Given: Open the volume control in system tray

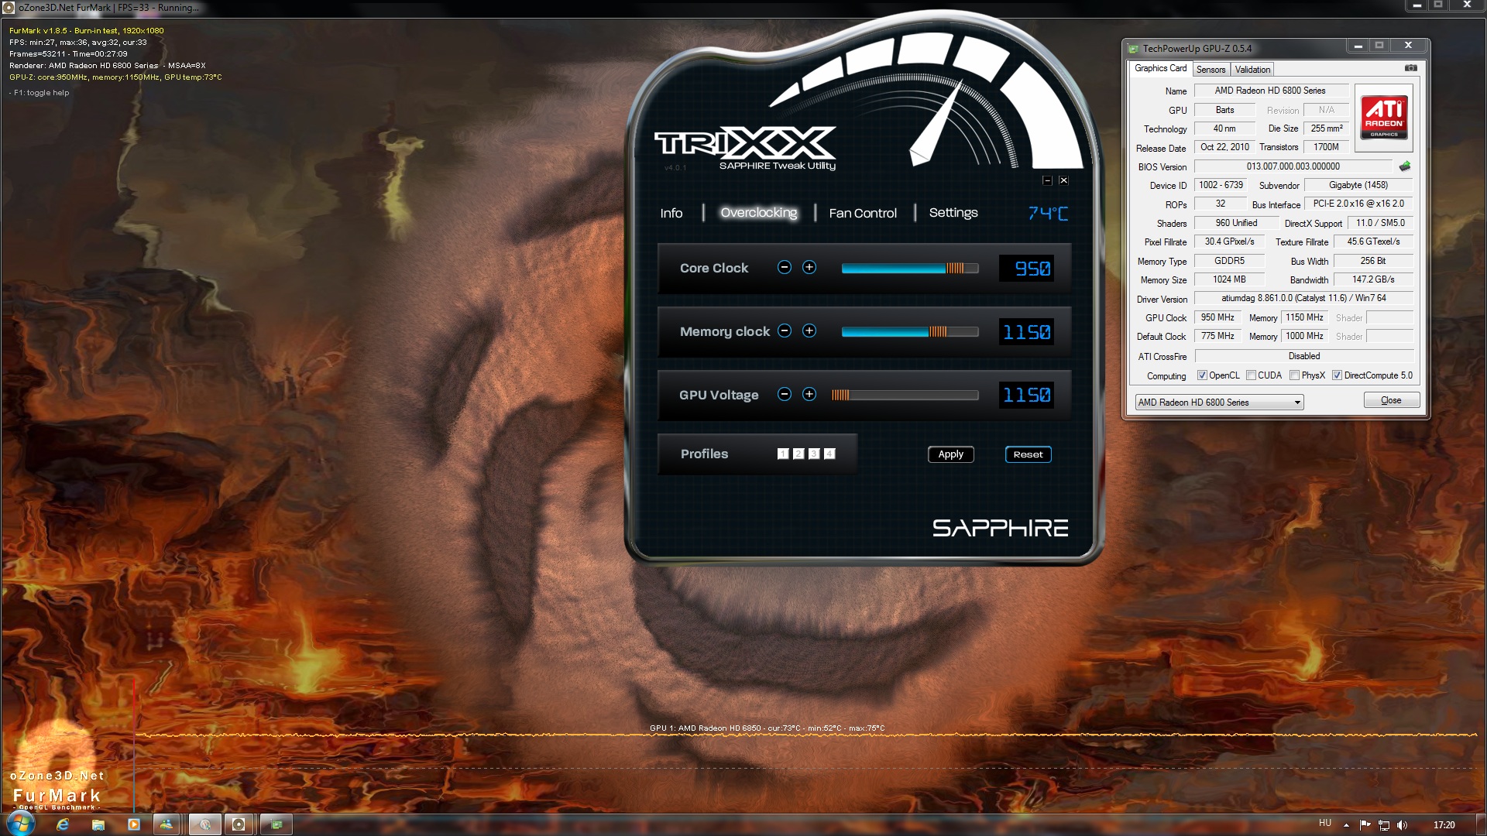Looking at the screenshot, I should 1402,825.
